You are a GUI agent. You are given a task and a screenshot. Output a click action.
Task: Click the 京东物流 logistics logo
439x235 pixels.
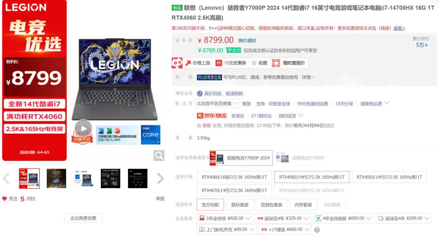(x=212, y=116)
